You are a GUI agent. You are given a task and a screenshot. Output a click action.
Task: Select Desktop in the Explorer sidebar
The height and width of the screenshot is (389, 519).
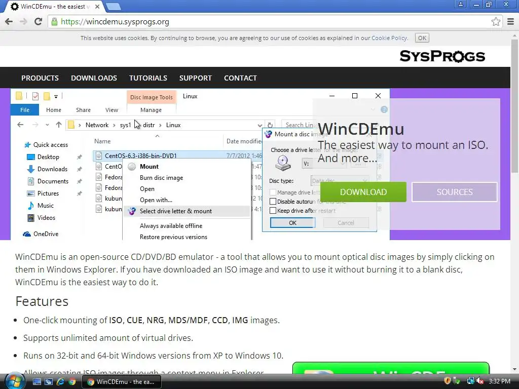[43, 157]
